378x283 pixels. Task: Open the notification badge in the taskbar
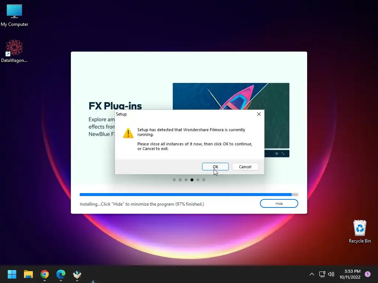tap(368, 274)
